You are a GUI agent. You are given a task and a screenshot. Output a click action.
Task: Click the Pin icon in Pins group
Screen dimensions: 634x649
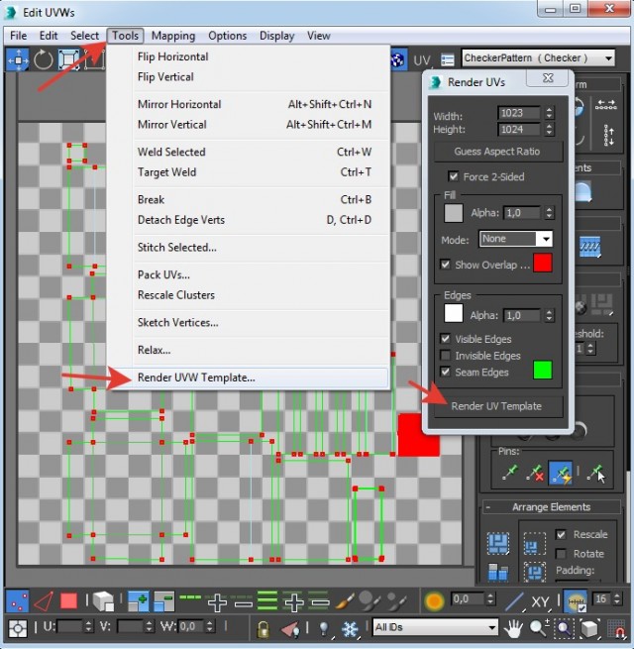pos(510,473)
